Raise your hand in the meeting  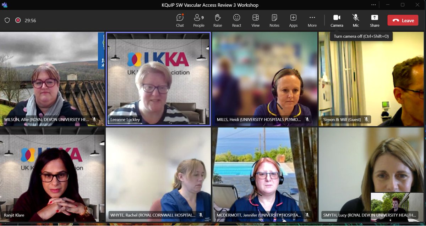coord(218,21)
